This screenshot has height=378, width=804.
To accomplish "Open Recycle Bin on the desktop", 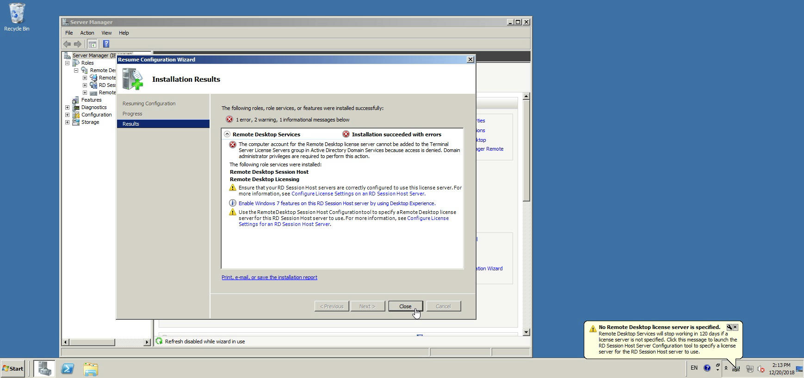I will point(17,17).
